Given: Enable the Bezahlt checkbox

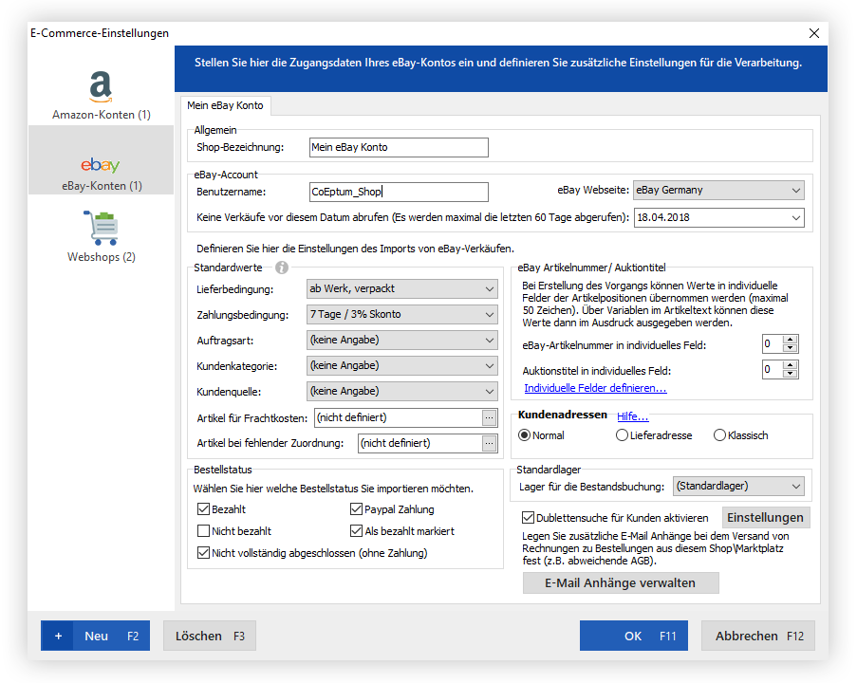Looking at the screenshot, I should coord(203,509).
